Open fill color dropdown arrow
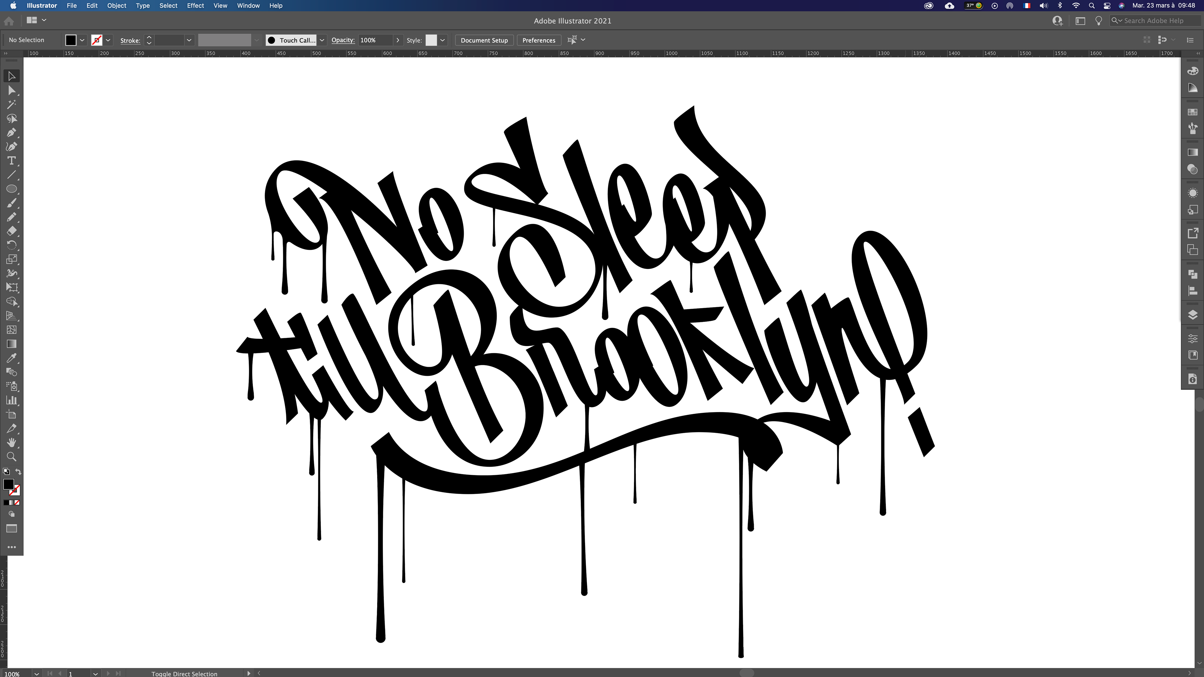This screenshot has width=1204, height=677. click(82, 40)
